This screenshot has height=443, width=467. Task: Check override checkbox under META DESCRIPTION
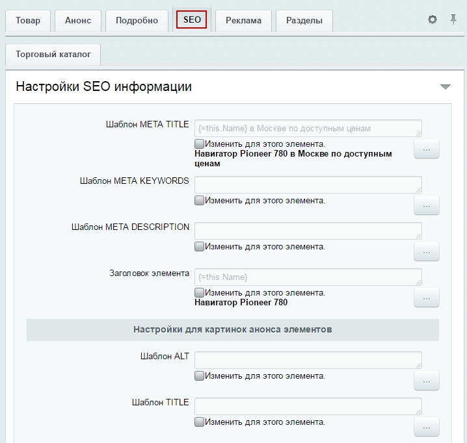point(200,247)
